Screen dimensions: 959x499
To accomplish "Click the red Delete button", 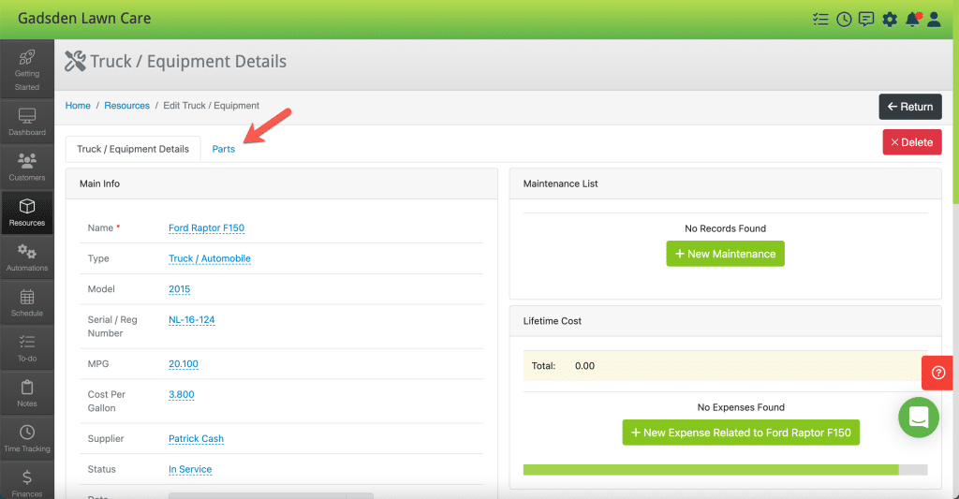I will coord(912,142).
